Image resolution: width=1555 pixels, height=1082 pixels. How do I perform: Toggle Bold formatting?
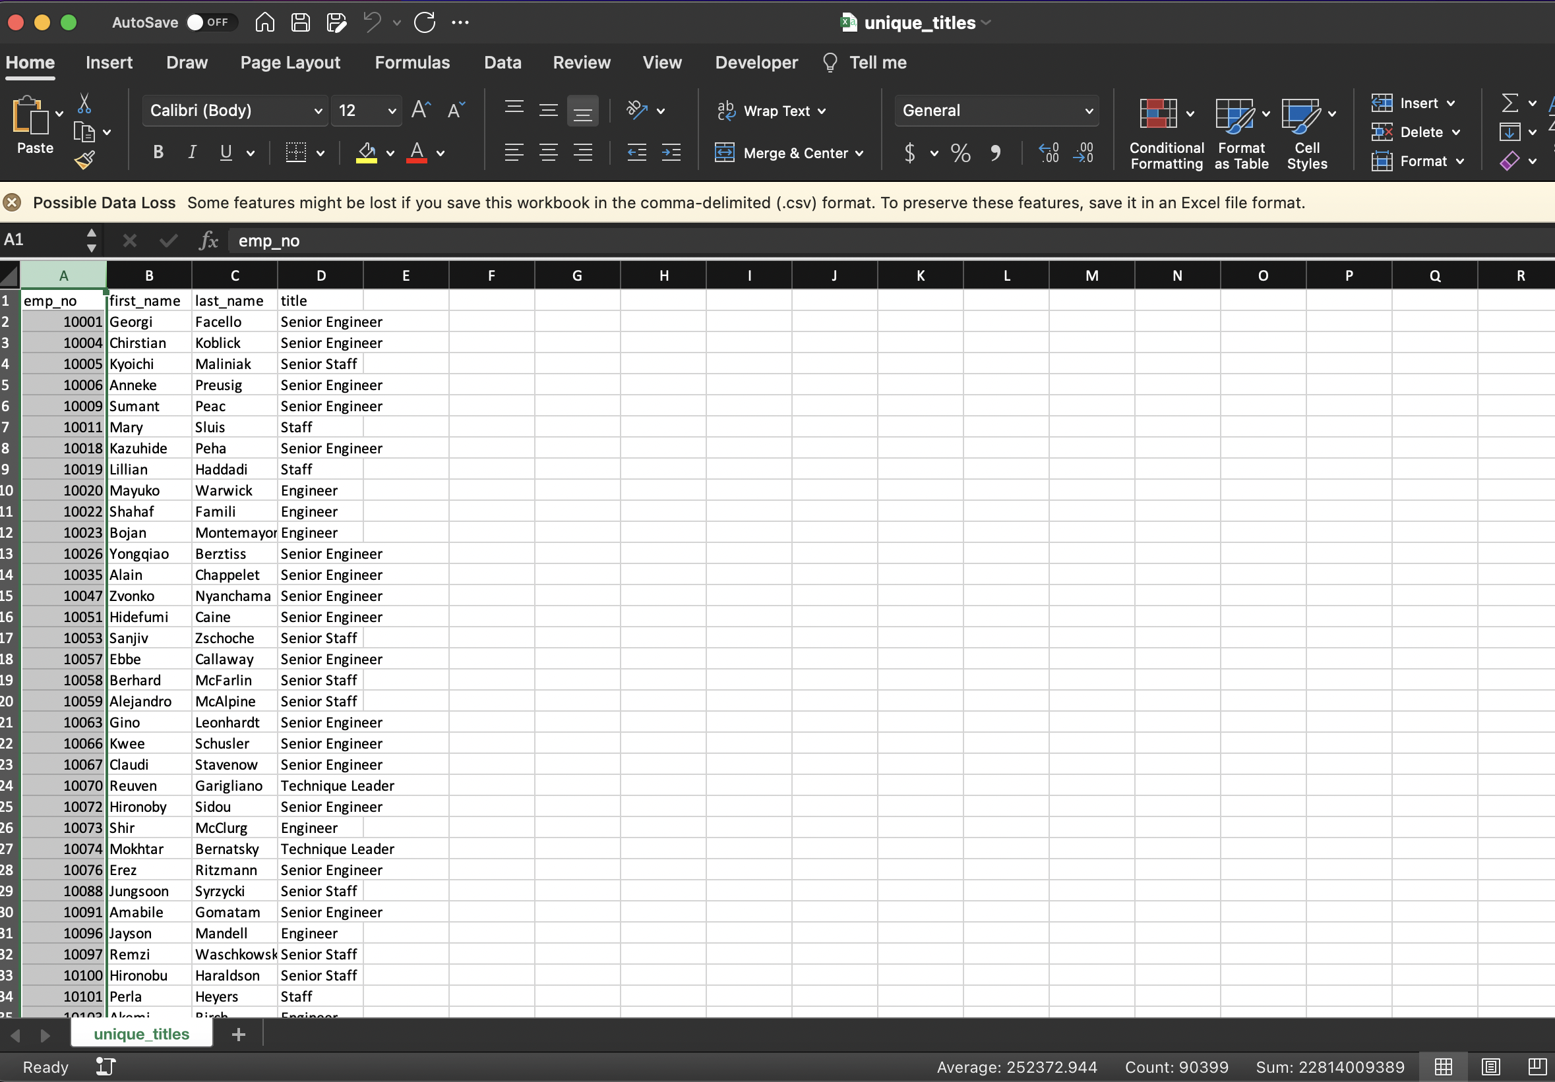158,152
